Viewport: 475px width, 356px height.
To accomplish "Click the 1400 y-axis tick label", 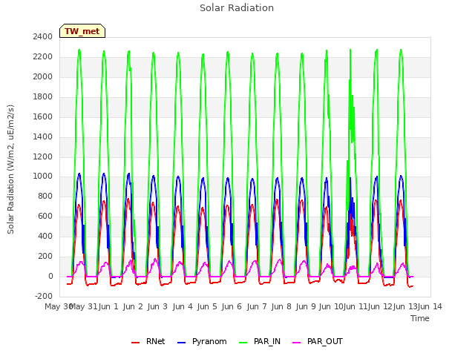I will click(x=43, y=136).
